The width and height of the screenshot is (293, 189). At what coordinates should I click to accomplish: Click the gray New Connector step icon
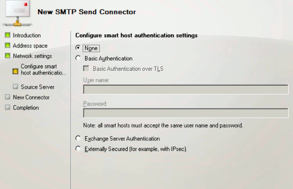pyautogui.click(x=8, y=97)
